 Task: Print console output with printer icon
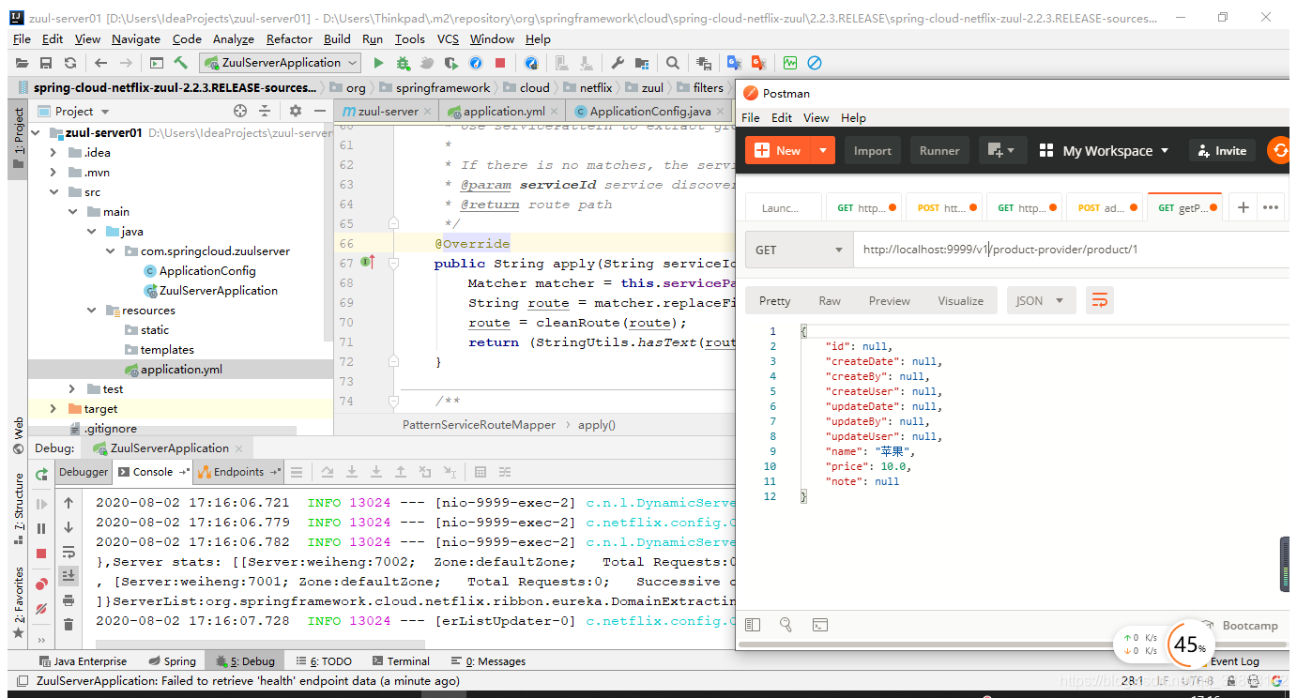pyautogui.click(x=69, y=599)
